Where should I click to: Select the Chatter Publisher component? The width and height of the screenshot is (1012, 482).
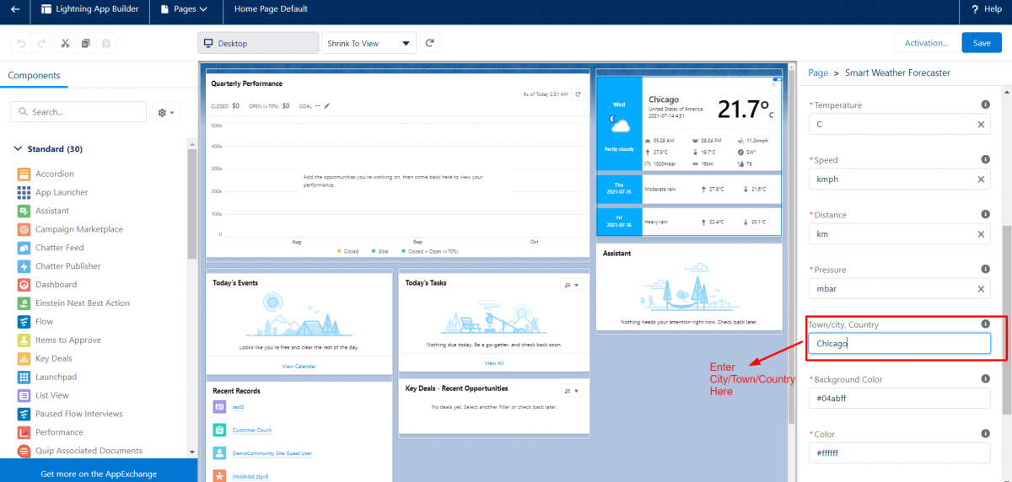pos(59,266)
